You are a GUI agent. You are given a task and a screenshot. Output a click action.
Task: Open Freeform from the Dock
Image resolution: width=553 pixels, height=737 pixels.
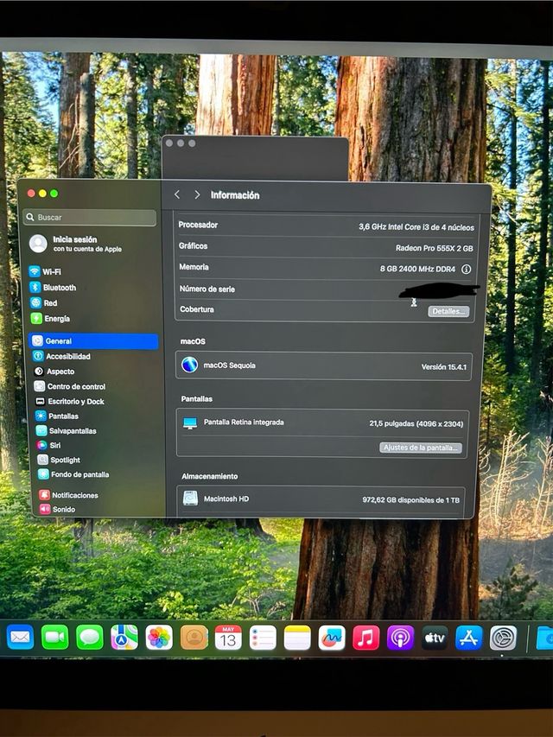point(332,638)
